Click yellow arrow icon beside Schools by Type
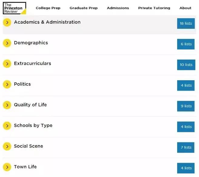Viewport: 199px width, 177px height. point(7,126)
